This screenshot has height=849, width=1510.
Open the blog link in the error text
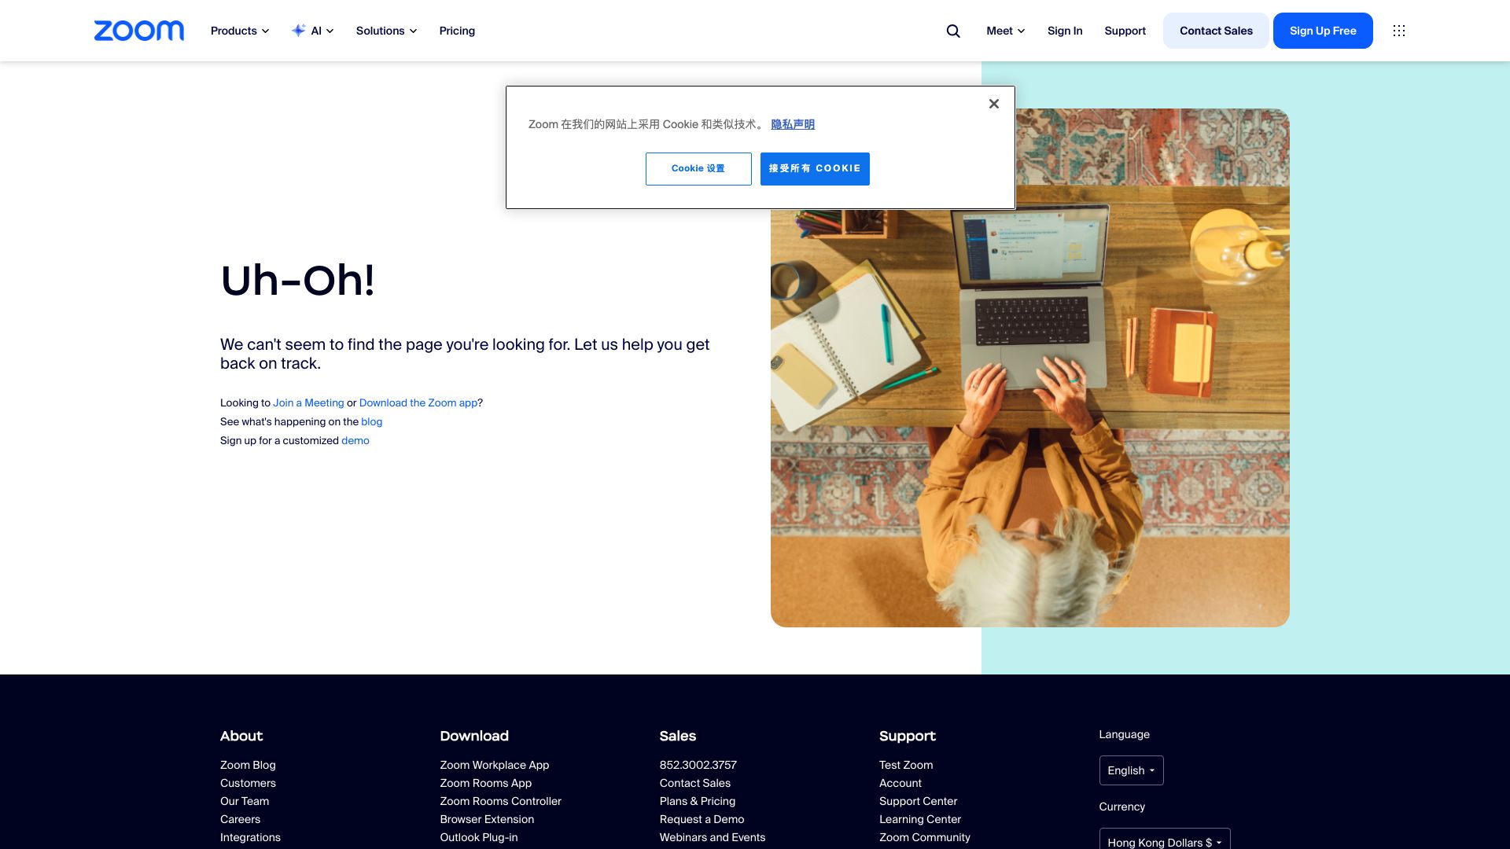tap(371, 421)
